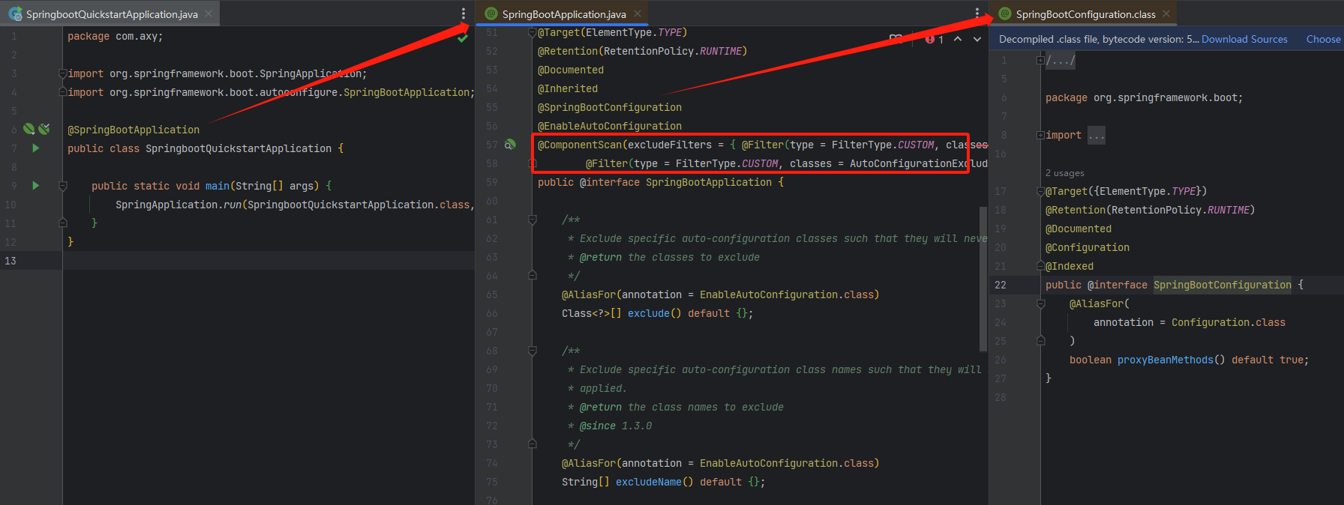Expand folded header comment /.../ in class file

(1060, 61)
